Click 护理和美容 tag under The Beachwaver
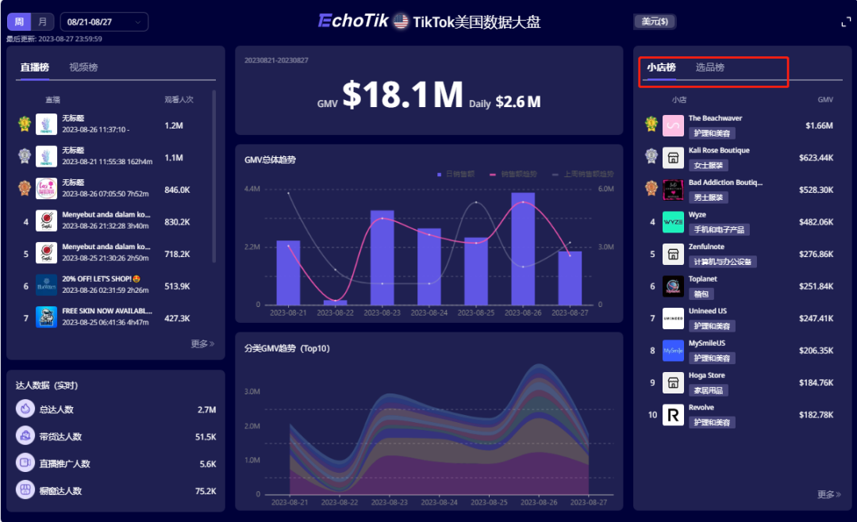This screenshot has height=522, width=857. tap(712, 133)
